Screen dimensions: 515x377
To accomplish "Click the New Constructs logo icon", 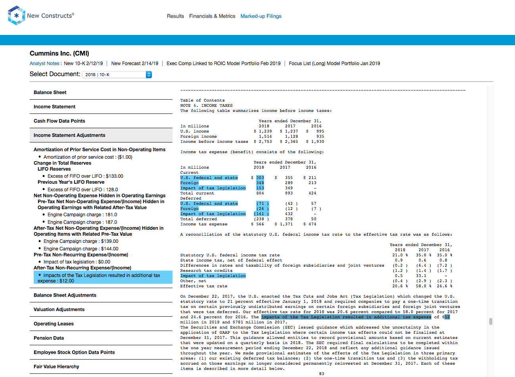I will tap(17, 15).
